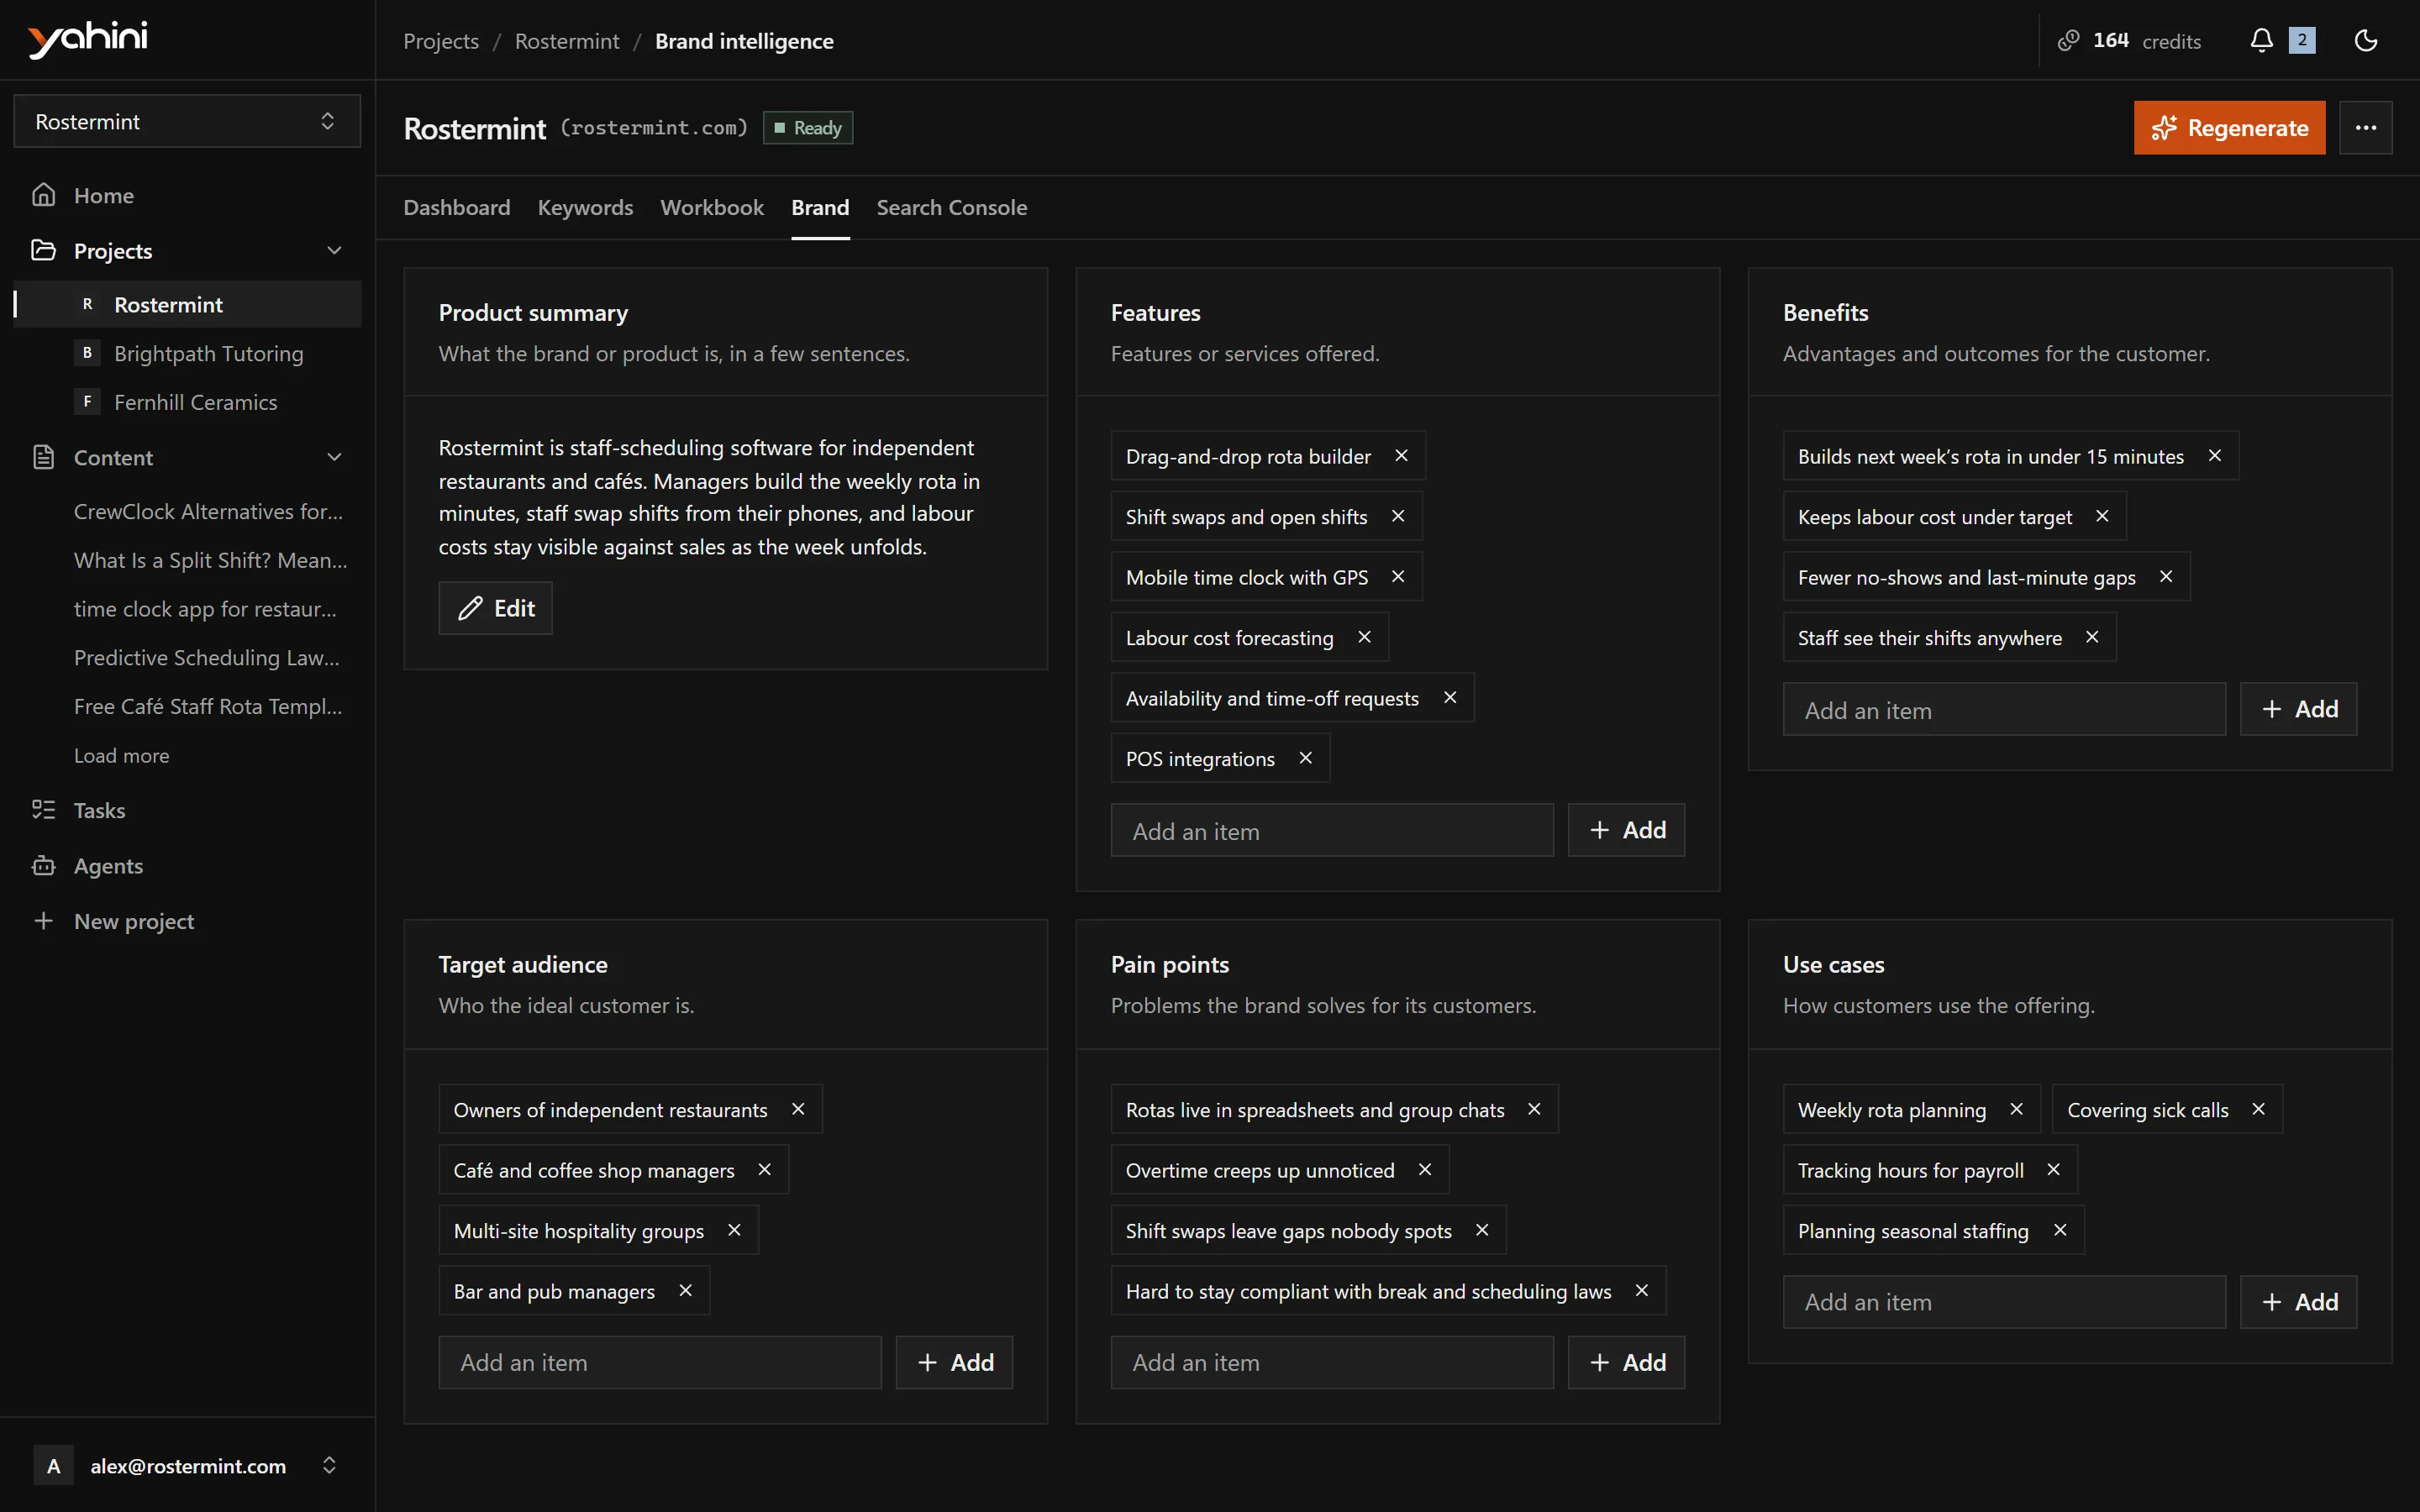
Task: Open 'CrewClock Alternatives for...' content item
Action: coord(208,511)
